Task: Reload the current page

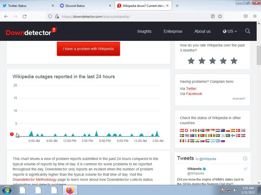Action: (x=24, y=17)
